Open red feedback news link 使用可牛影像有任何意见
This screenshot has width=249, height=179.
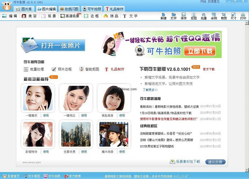[x=169, y=119]
